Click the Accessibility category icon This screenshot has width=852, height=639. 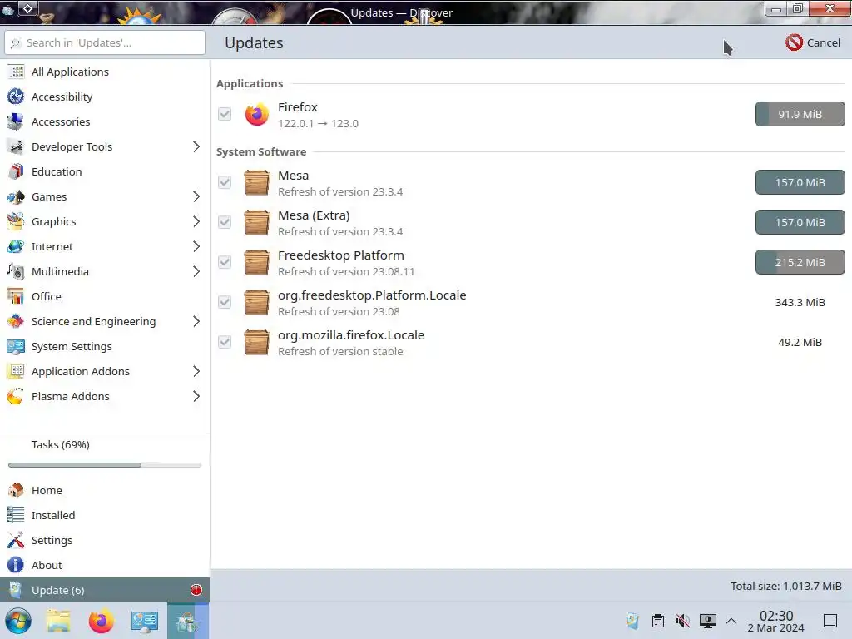16,97
